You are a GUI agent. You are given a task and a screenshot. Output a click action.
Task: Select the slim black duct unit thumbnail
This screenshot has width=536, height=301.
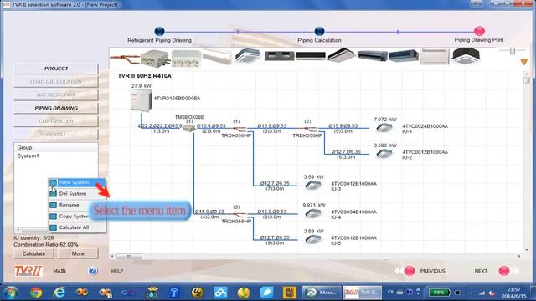tap(310, 56)
